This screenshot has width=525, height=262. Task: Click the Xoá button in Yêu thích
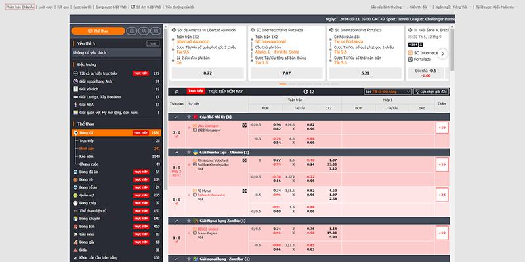153,43
